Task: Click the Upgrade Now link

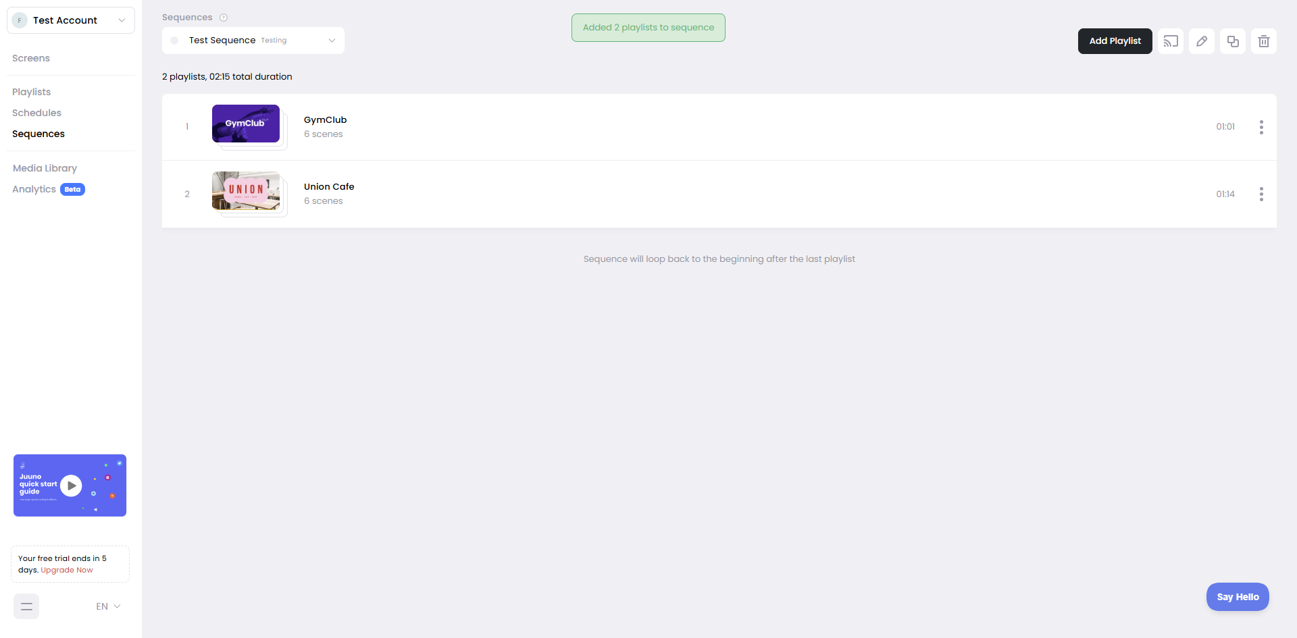Action: [x=67, y=570]
